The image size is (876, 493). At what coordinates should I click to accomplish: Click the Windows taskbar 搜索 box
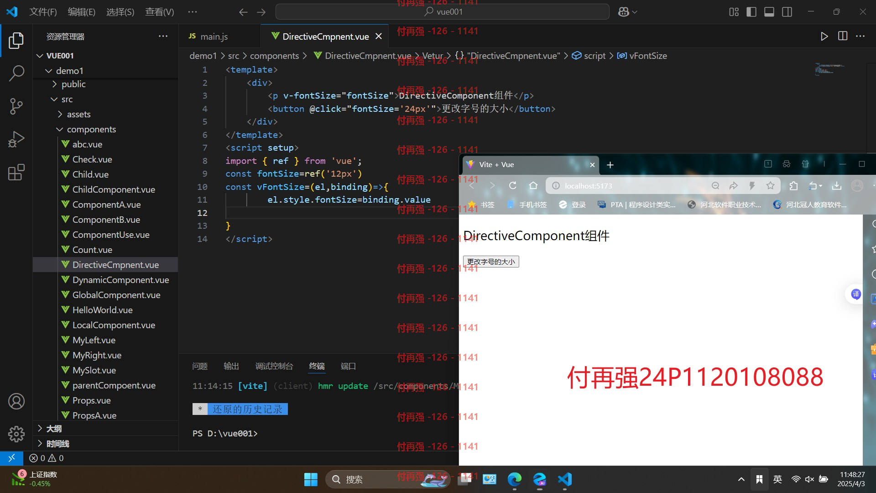click(388, 479)
